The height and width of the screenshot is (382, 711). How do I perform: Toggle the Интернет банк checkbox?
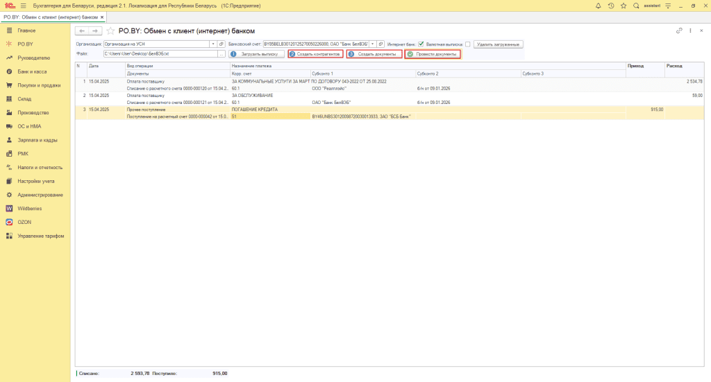tap(421, 44)
